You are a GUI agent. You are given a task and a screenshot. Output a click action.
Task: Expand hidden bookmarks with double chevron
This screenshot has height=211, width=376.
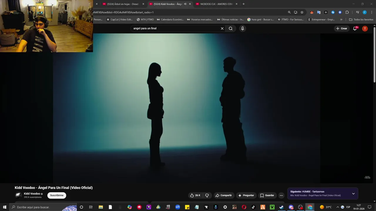coord(341,20)
